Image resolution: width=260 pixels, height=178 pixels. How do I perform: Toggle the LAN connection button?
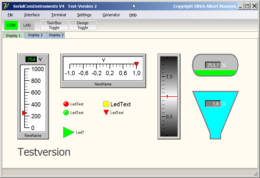click(27, 25)
